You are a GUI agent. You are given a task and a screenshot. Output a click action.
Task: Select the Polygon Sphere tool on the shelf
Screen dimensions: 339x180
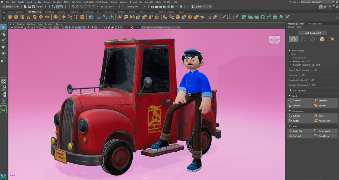10,17
